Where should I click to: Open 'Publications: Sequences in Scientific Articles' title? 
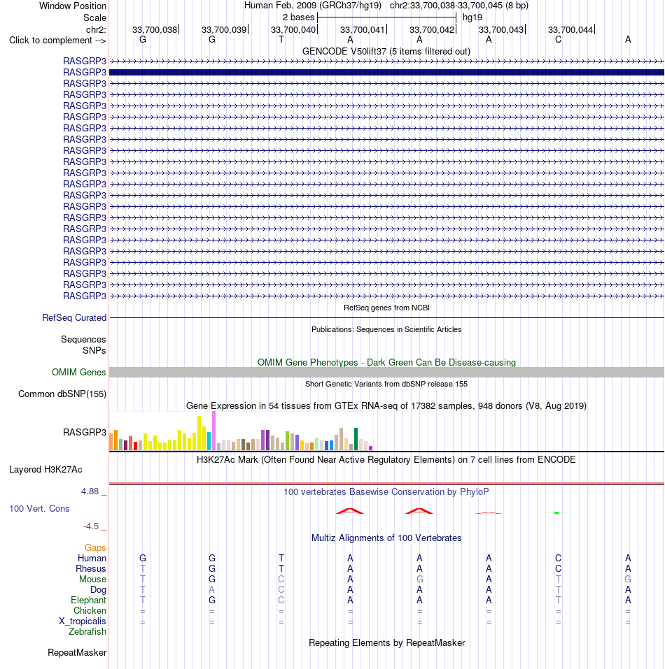point(386,329)
